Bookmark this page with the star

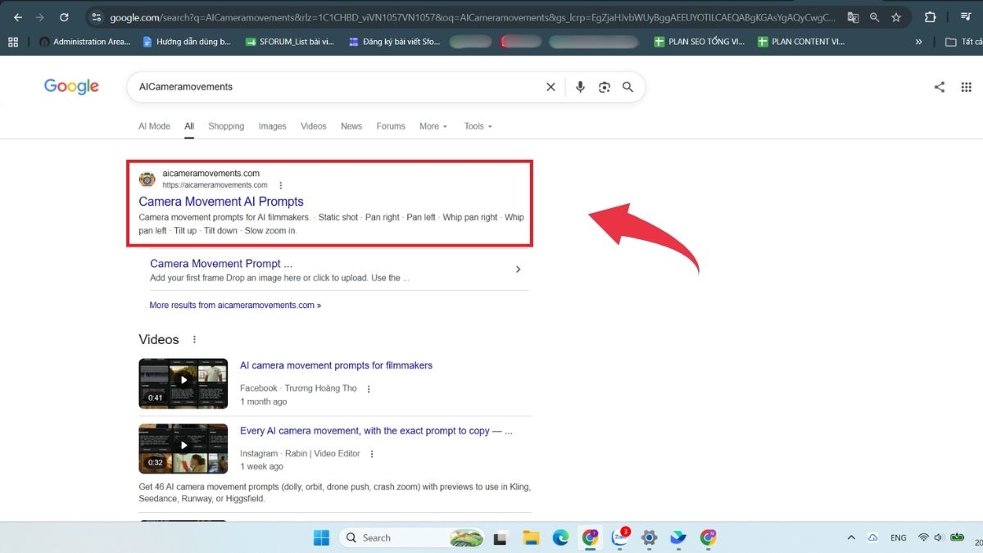coord(896,17)
